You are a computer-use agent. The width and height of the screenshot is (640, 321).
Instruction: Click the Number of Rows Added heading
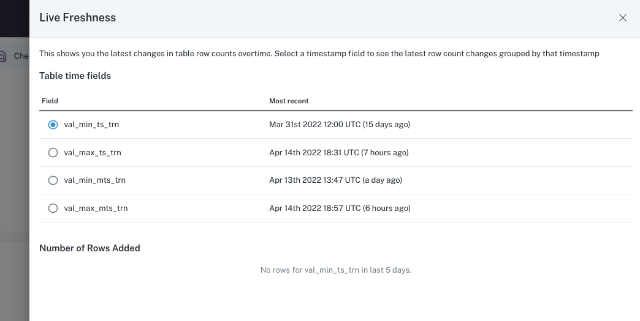point(90,248)
